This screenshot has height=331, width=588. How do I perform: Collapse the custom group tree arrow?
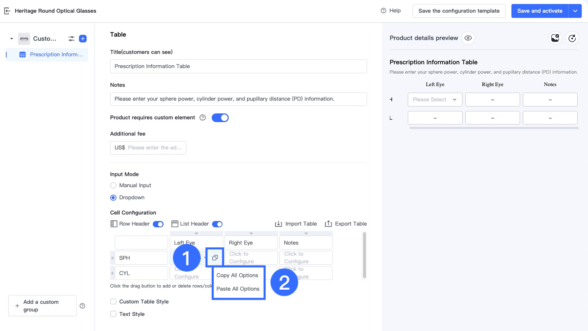coord(12,39)
